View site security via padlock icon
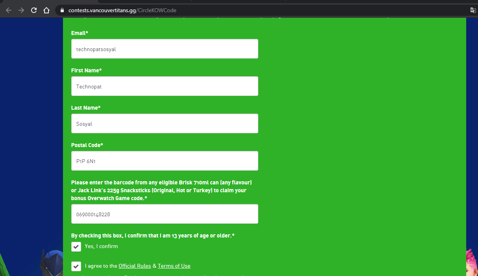Screen dimensions: 478x276 coord(62,10)
